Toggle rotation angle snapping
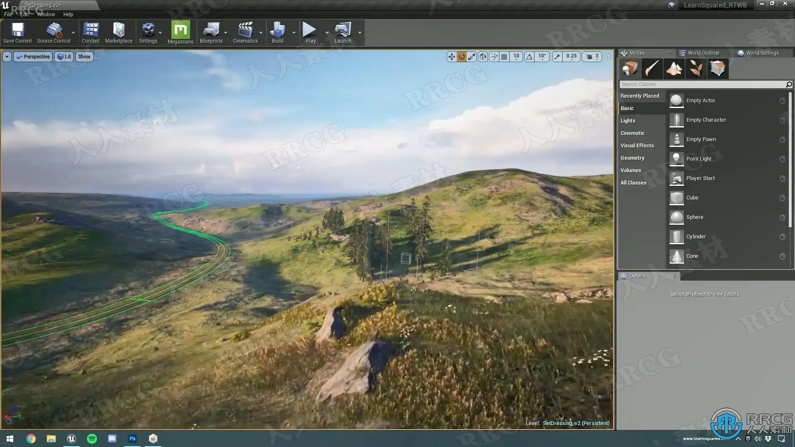The width and height of the screenshot is (795, 447). [529, 57]
